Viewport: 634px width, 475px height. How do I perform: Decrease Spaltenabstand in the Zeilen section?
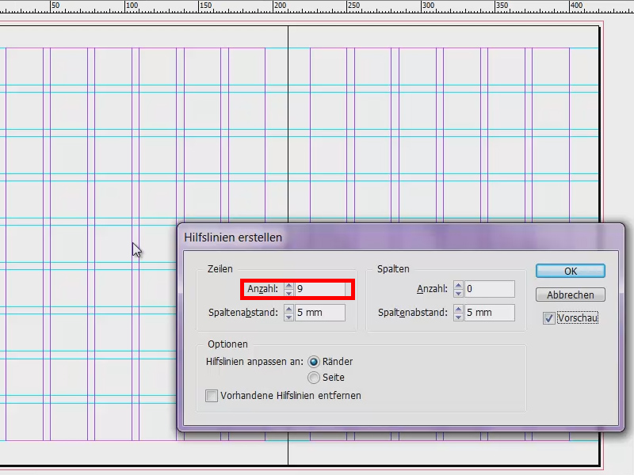click(288, 316)
